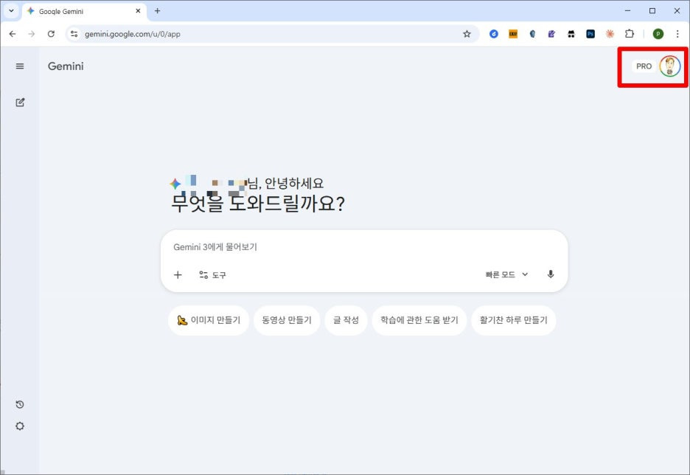Start a new chat with pencil icon

(20, 102)
